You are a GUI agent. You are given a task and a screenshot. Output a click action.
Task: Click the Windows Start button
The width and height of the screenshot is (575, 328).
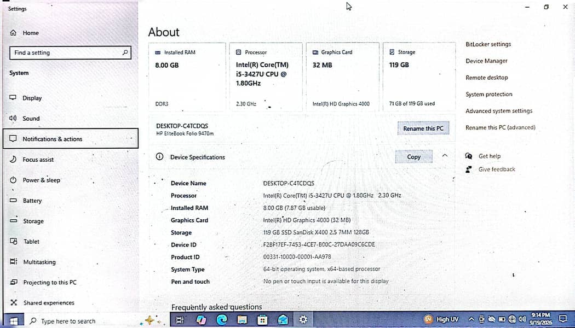coord(14,321)
